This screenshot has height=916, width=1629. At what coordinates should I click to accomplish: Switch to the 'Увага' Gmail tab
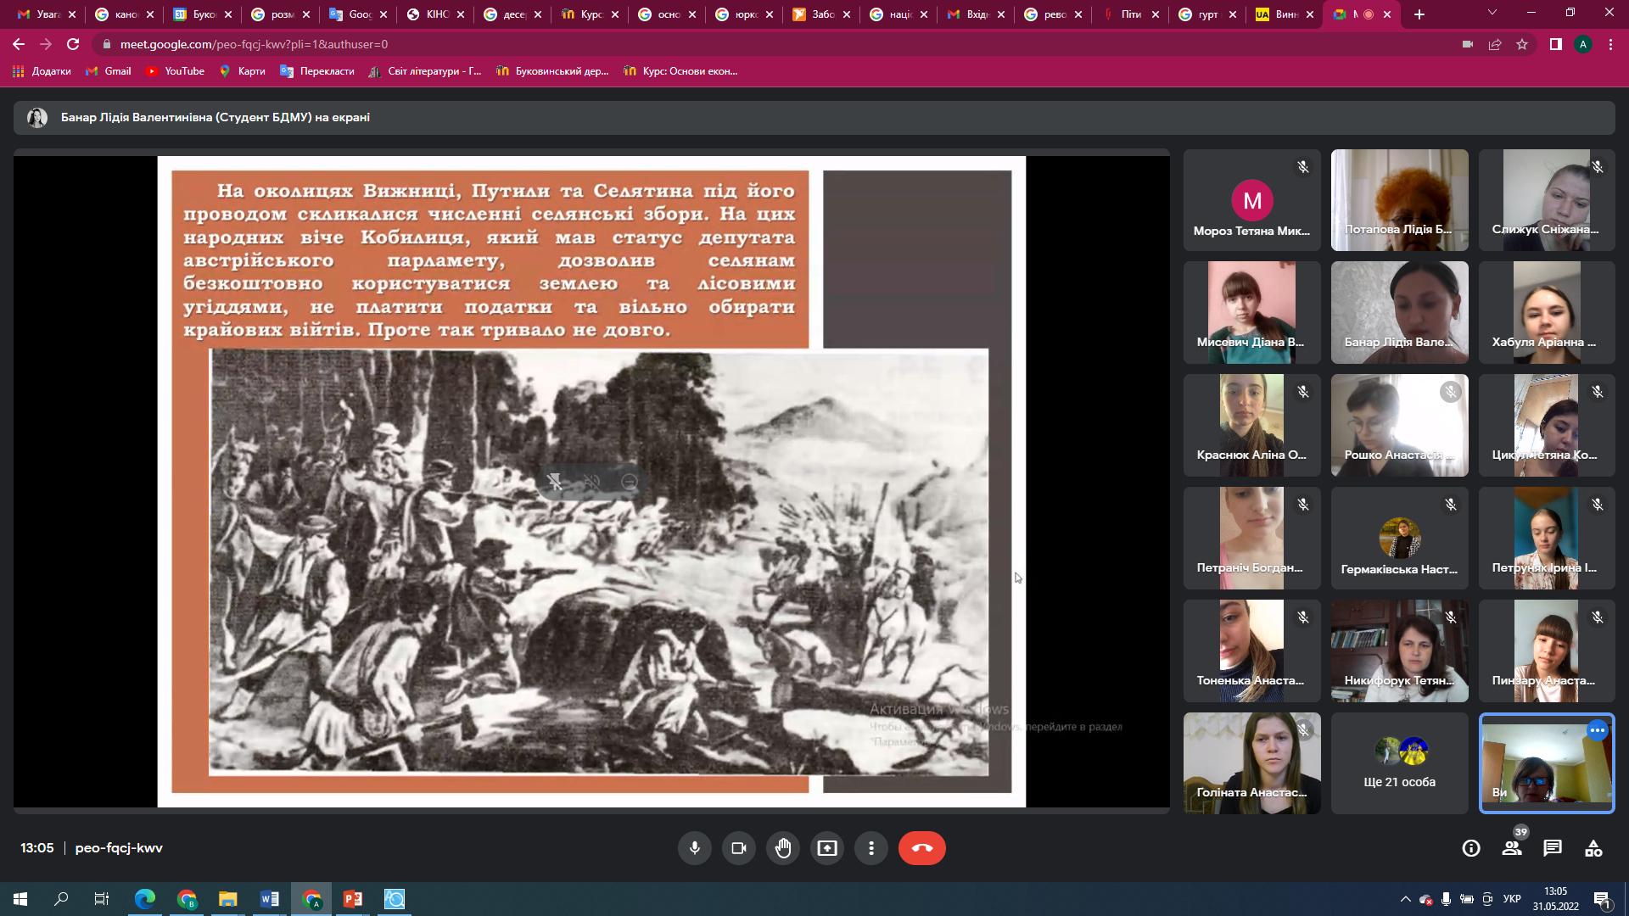[x=47, y=14]
